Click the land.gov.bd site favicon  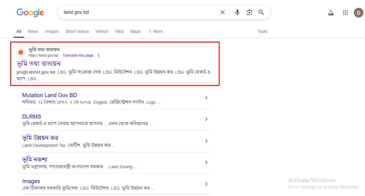[x=21, y=52]
